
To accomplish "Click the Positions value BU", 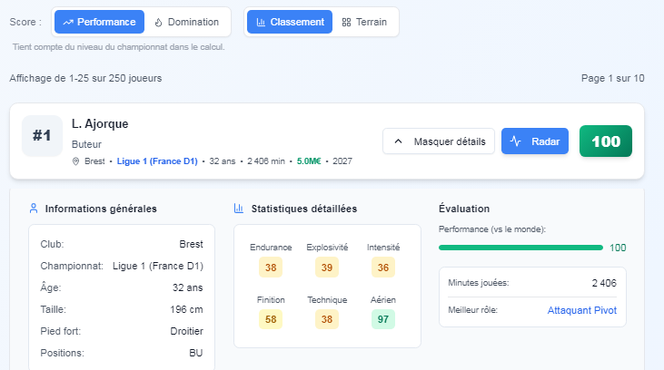I will [x=195, y=353].
